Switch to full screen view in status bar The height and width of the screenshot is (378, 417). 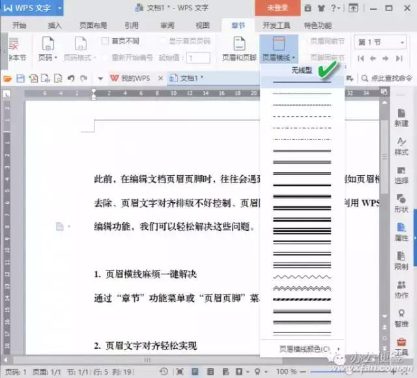[180, 371]
